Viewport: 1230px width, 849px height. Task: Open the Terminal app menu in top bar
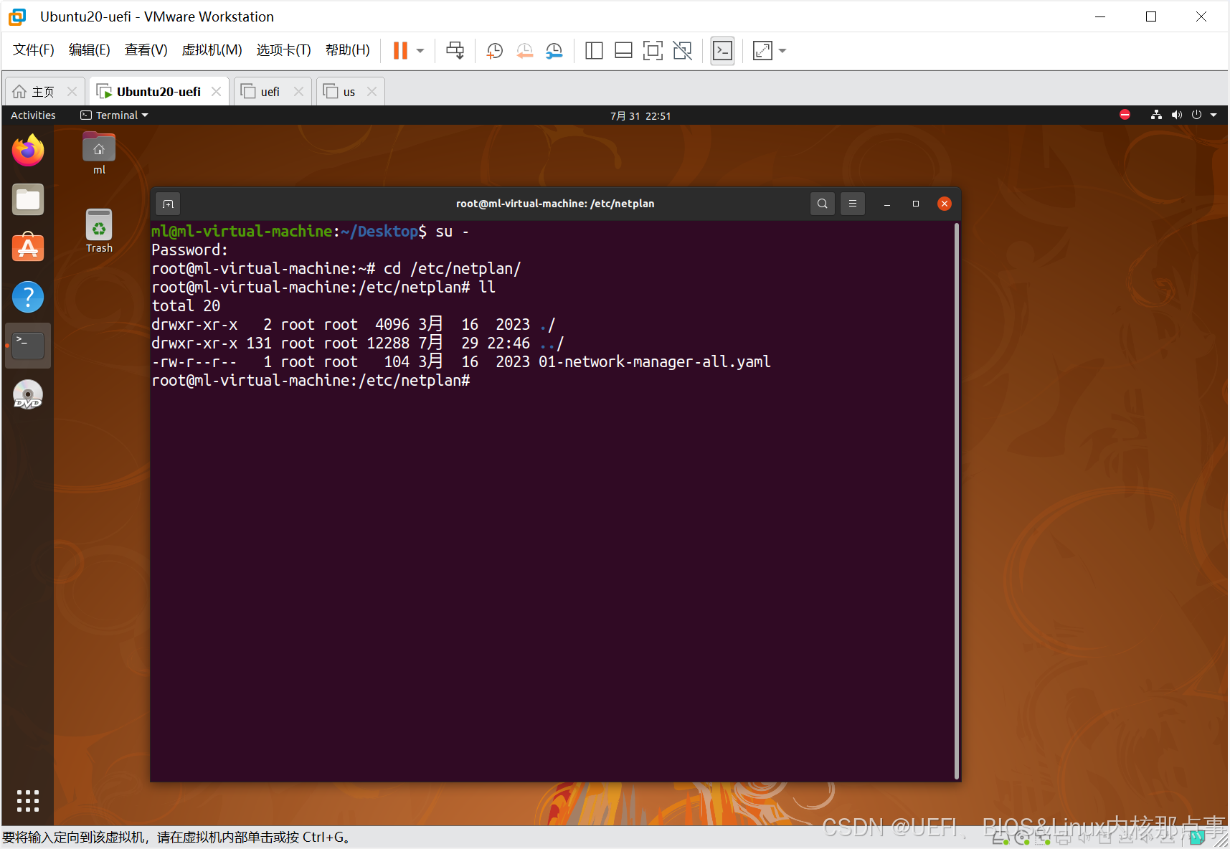pos(114,115)
